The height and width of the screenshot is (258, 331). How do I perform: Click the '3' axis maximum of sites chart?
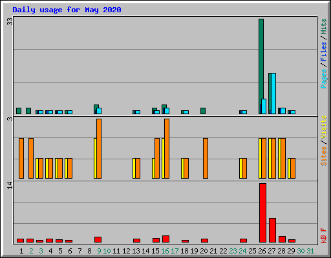[x=10, y=119]
